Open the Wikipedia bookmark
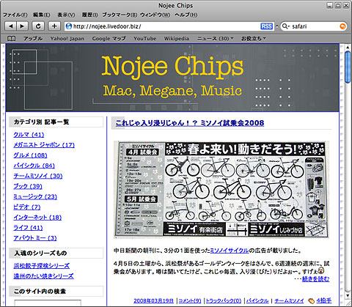Image resolution: width=352 pixels, height=307 pixels. click(x=177, y=39)
